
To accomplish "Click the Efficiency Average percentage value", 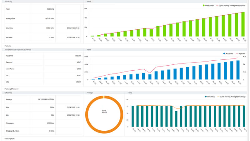I will (x=46, y=99).
